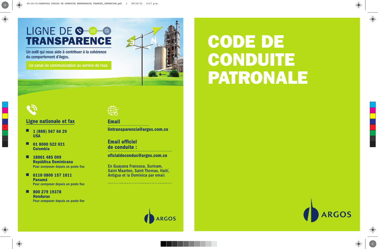378x249 pixels.
Task: Click the LIGNE DE headline text
Action: 49,31
